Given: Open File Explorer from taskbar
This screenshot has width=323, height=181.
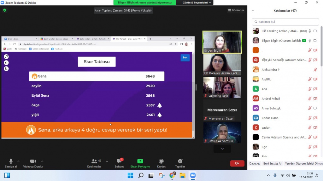Looking at the screenshot, I should (183, 175).
